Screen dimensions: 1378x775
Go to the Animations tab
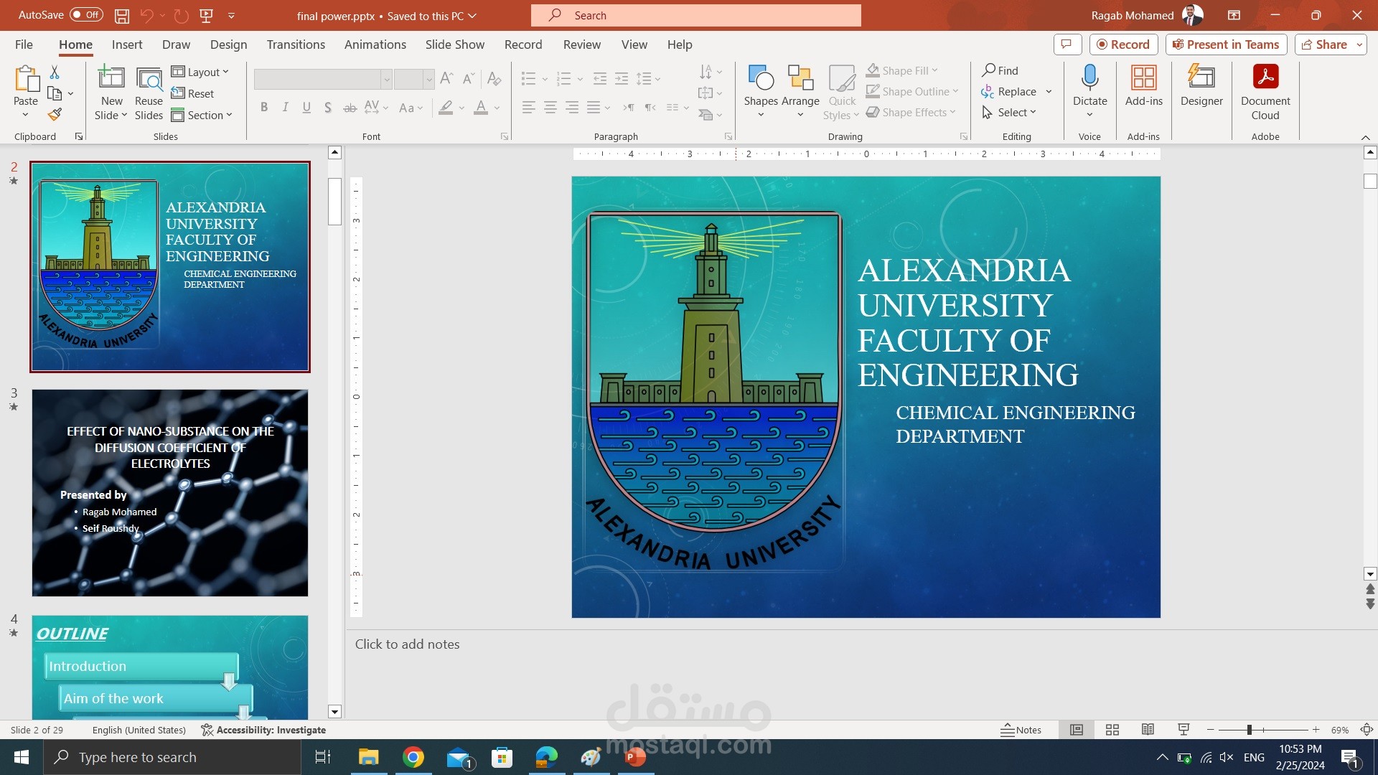click(x=375, y=44)
